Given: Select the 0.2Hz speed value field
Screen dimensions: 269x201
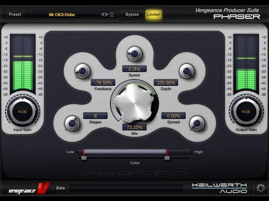Looking at the screenshot, I should (134, 69).
